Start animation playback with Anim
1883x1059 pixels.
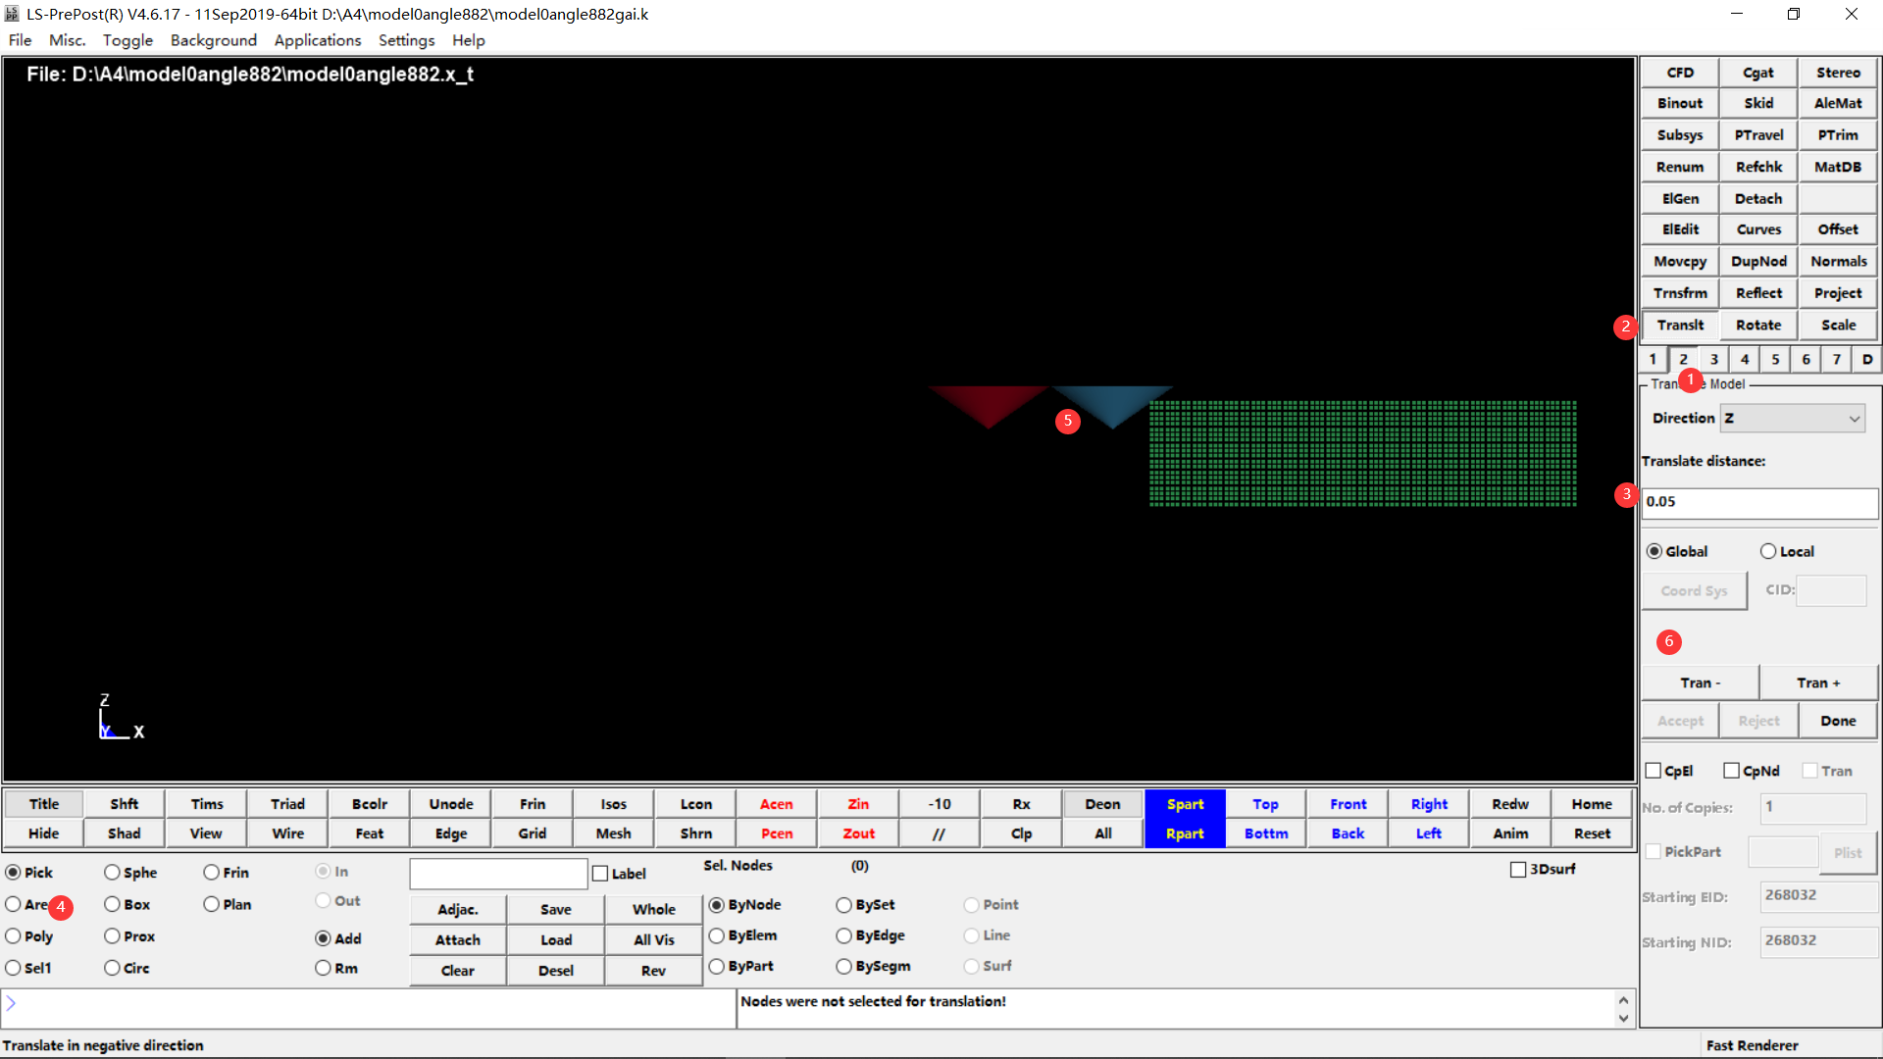point(1509,832)
